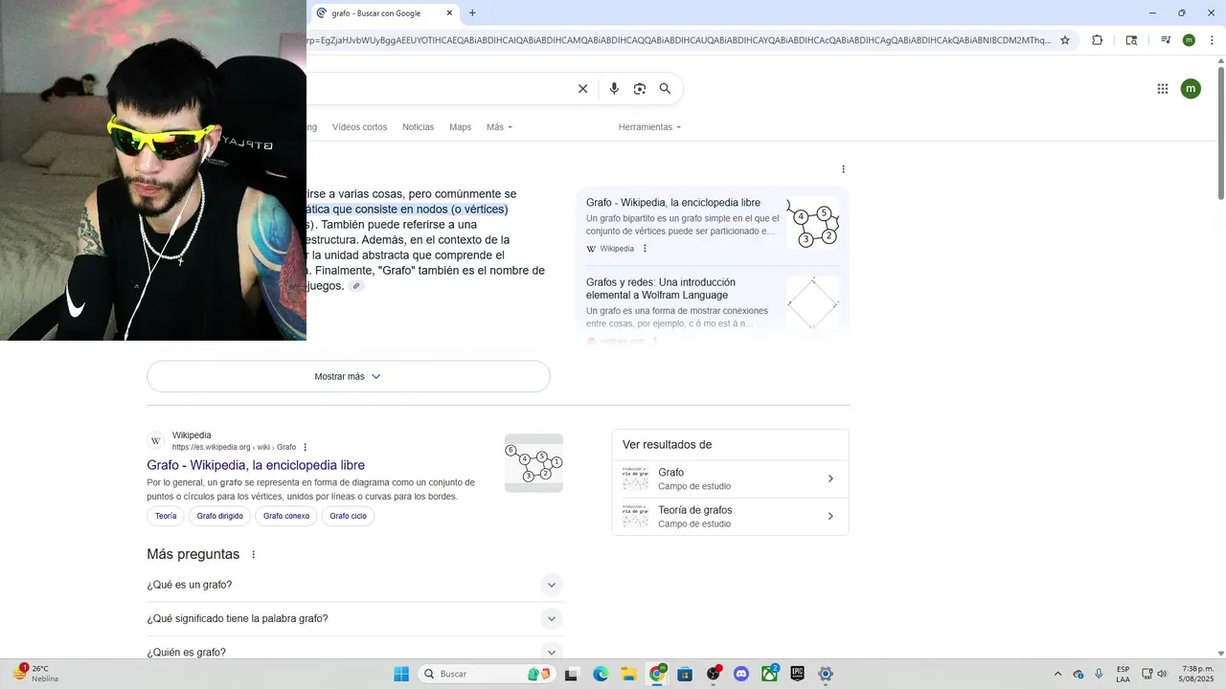Click the Grafo dirigido chip
The width and height of the screenshot is (1226, 689).
point(219,516)
